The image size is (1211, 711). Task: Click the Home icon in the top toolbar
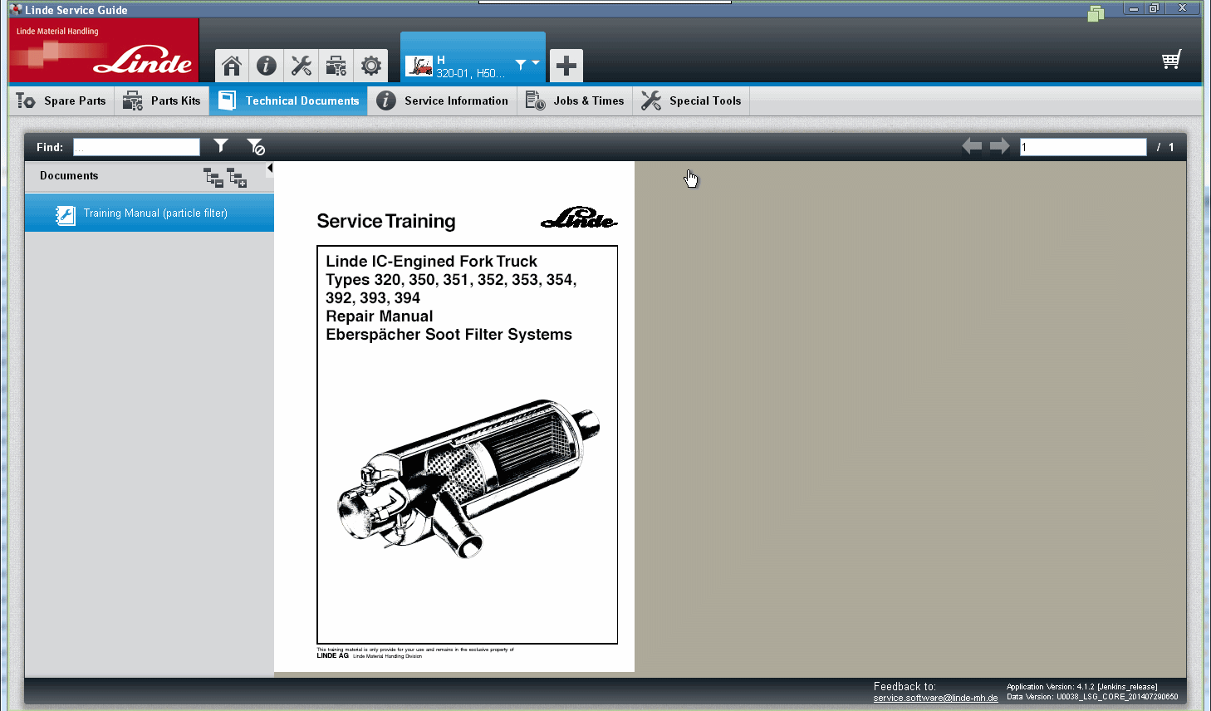[231, 65]
